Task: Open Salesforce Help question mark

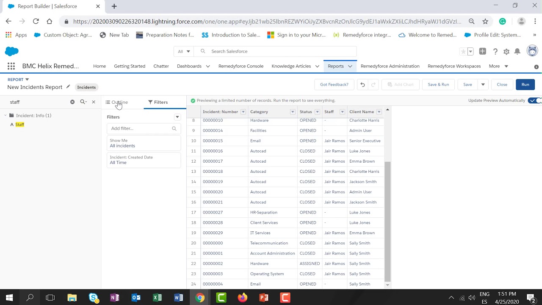Action: click(x=495, y=52)
